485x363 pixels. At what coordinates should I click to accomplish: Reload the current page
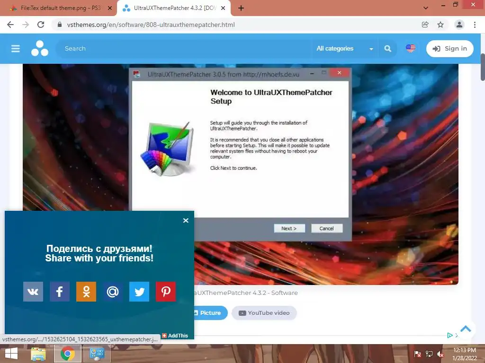click(x=41, y=25)
